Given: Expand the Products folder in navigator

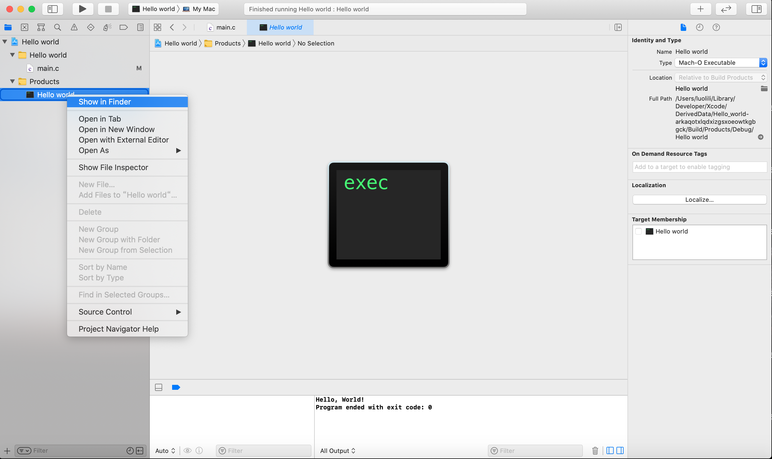Looking at the screenshot, I should (x=12, y=81).
